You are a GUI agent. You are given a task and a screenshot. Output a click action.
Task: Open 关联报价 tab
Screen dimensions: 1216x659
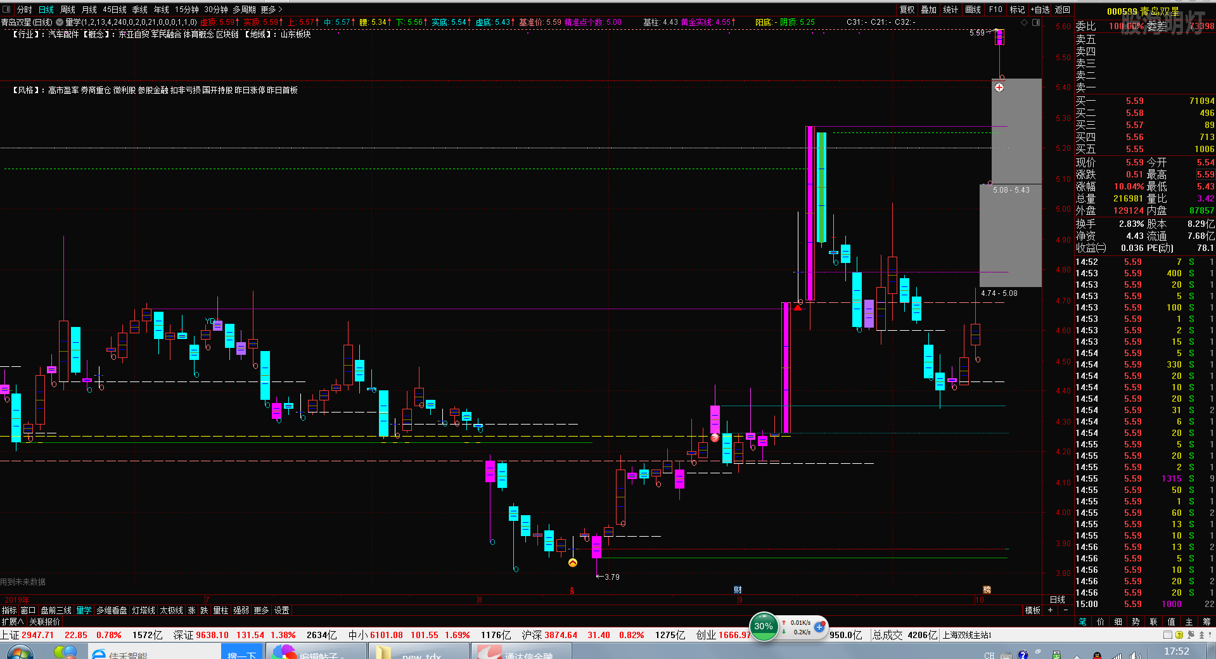[x=45, y=622]
